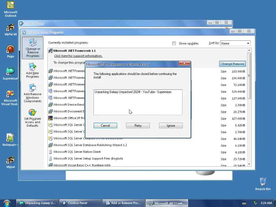Select Microsoft SQL Server Native Client row
The image size is (276, 207).
click(147, 152)
